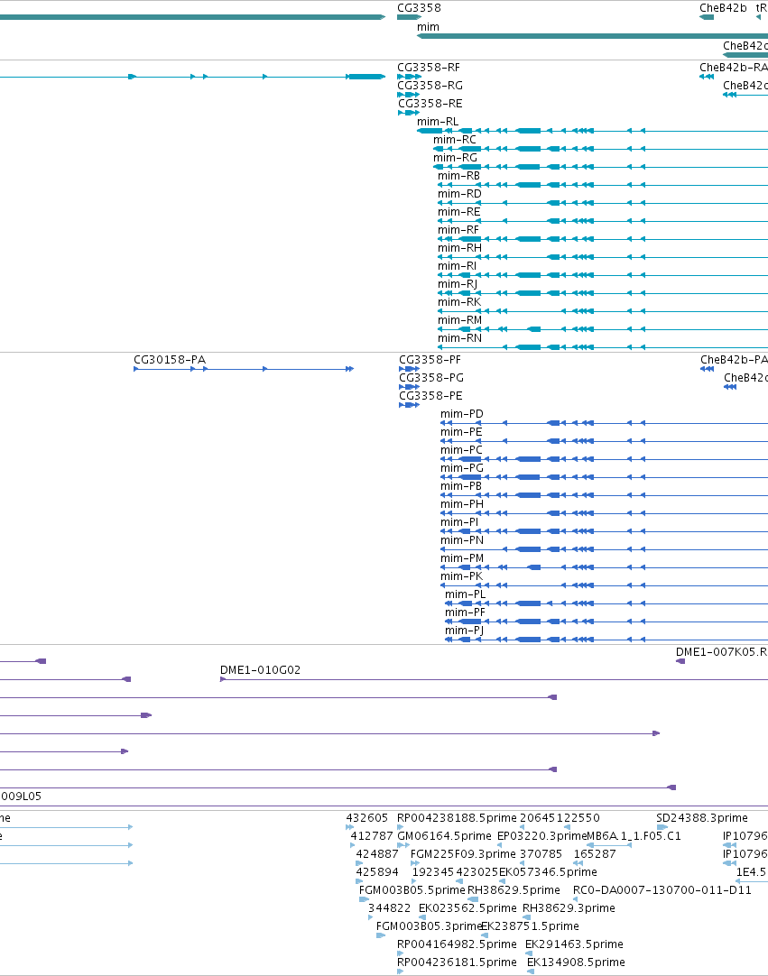The height and width of the screenshot is (976, 768).
Task: Click the CG3358-PE label
Action: coord(430,396)
